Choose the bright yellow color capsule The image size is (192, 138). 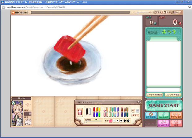coord(99,109)
